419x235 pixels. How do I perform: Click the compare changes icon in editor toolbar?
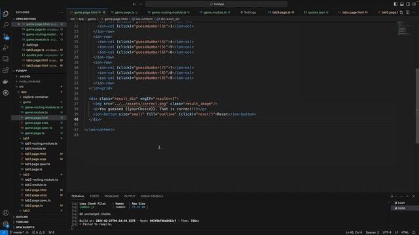pyautogui.click(x=401, y=12)
